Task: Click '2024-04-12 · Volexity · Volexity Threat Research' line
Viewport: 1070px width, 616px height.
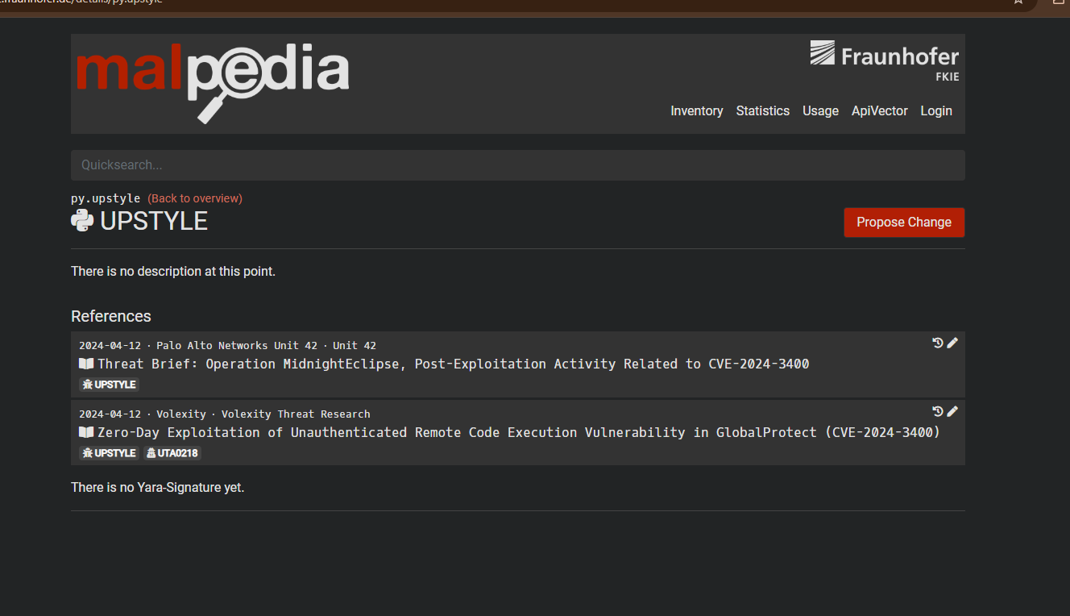Action: tap(225, 414)
